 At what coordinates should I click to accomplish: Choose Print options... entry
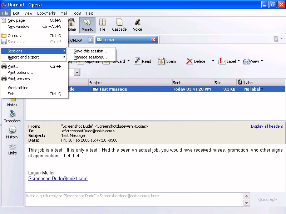coord(34,72)
